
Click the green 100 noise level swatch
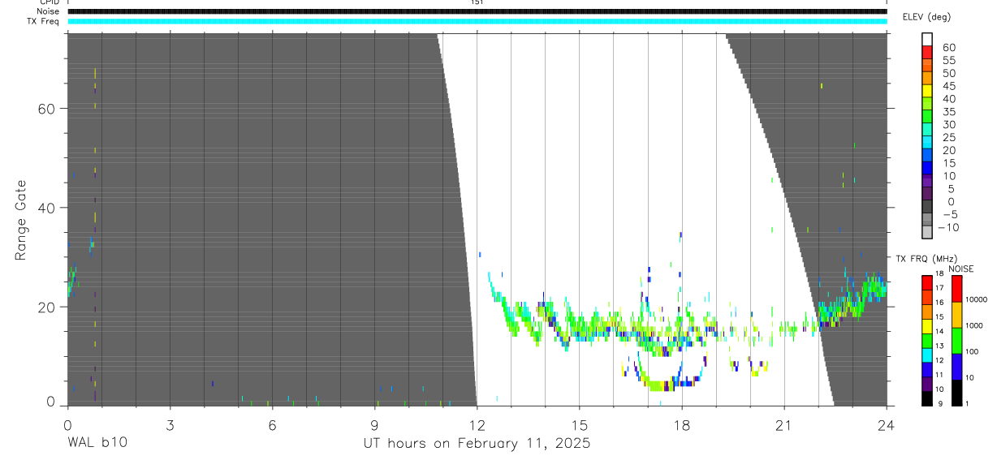(956, 341)
